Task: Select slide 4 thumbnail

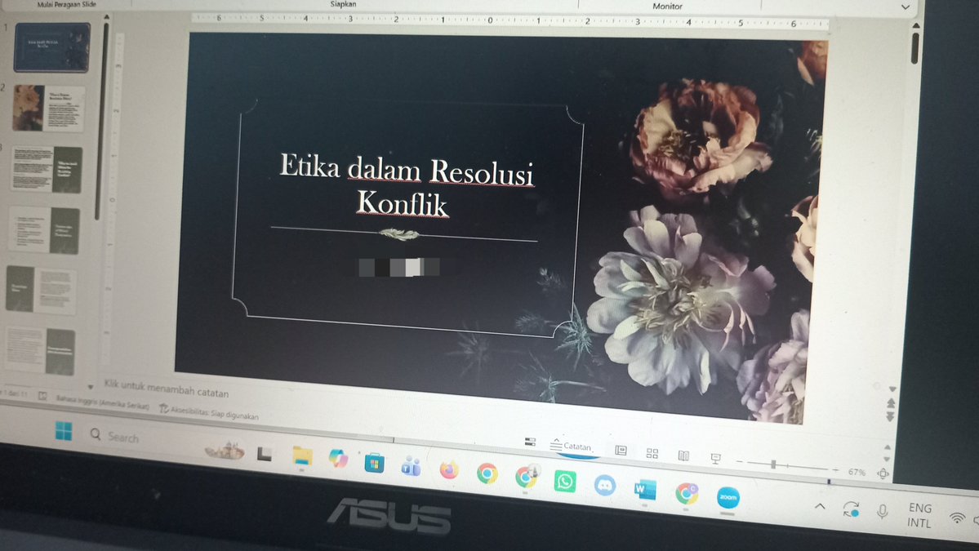Action: (x=44, y=230)
